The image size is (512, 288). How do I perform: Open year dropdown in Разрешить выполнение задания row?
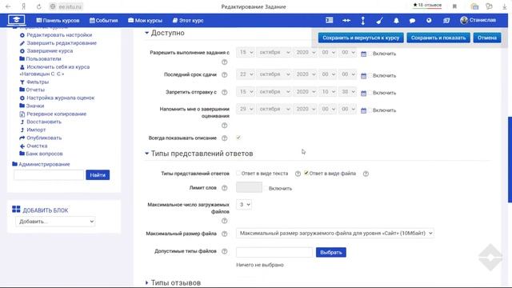[305, 53]
